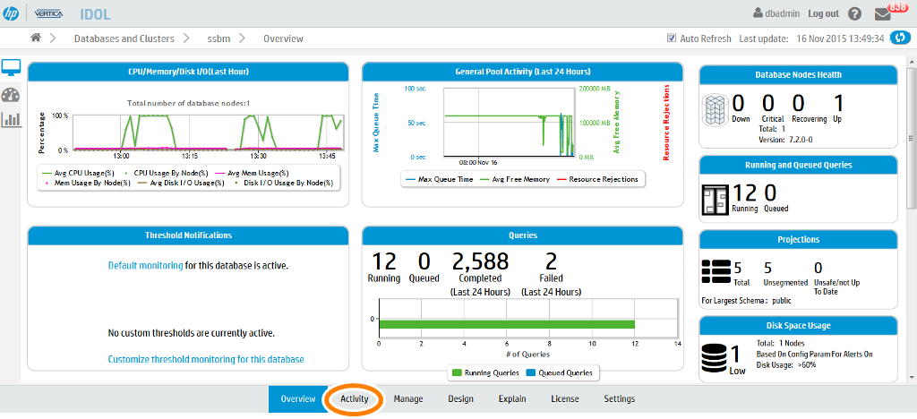
Task: Switch to the Activity tab
Action: point(355,399)
